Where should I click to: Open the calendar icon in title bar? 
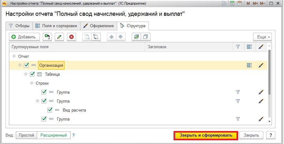coord(240,3)
